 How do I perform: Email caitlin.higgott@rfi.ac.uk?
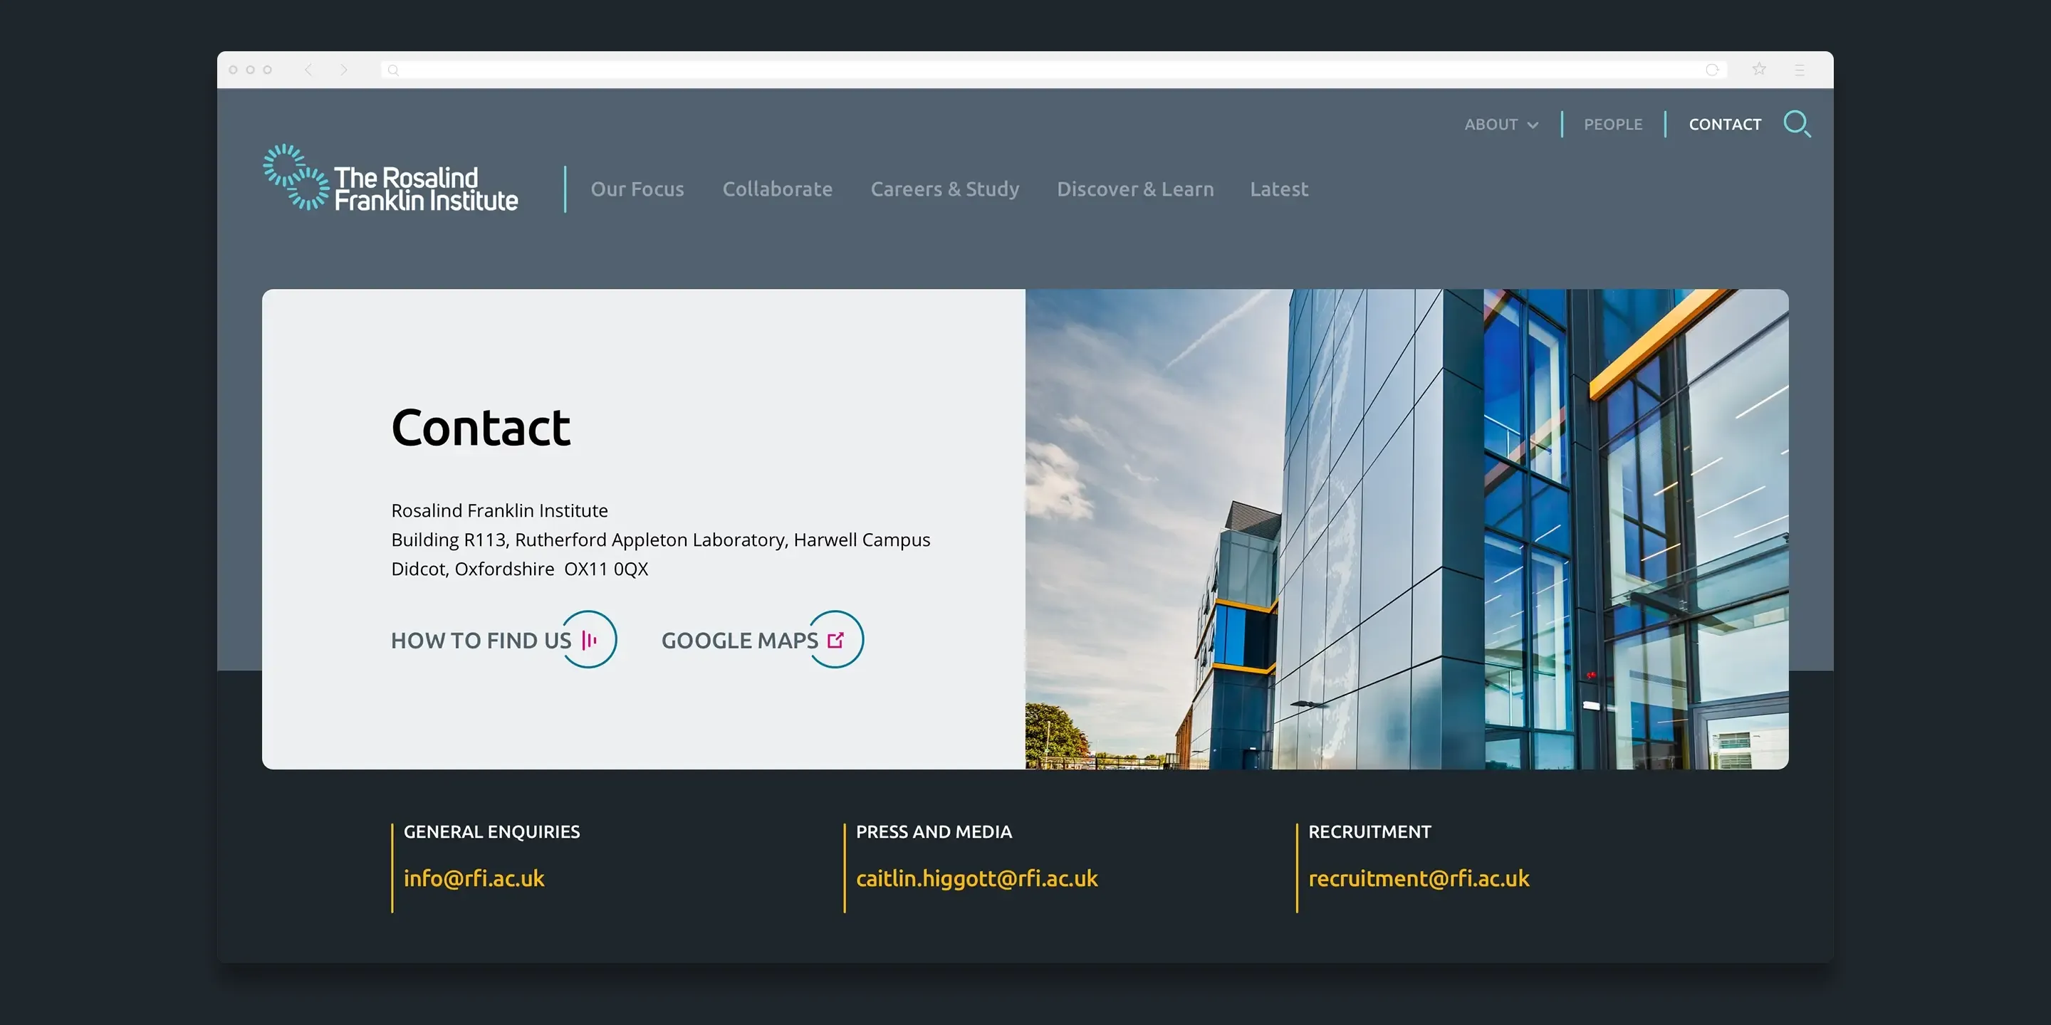pyautogui.click(x=977, y=878)
